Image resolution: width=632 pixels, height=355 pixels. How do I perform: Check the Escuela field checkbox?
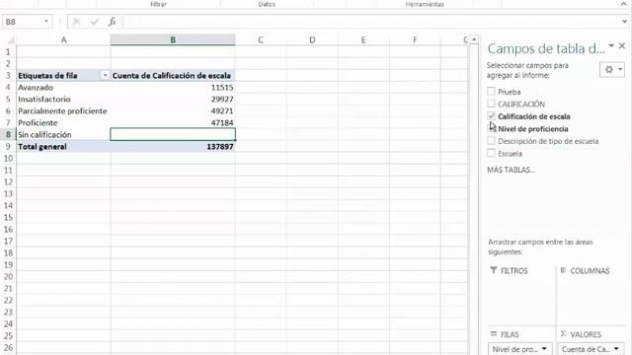tap(491, 154)
